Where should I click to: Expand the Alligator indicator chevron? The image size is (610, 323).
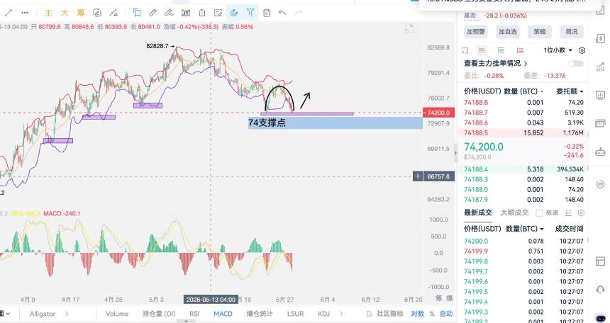tap(67, 314)
